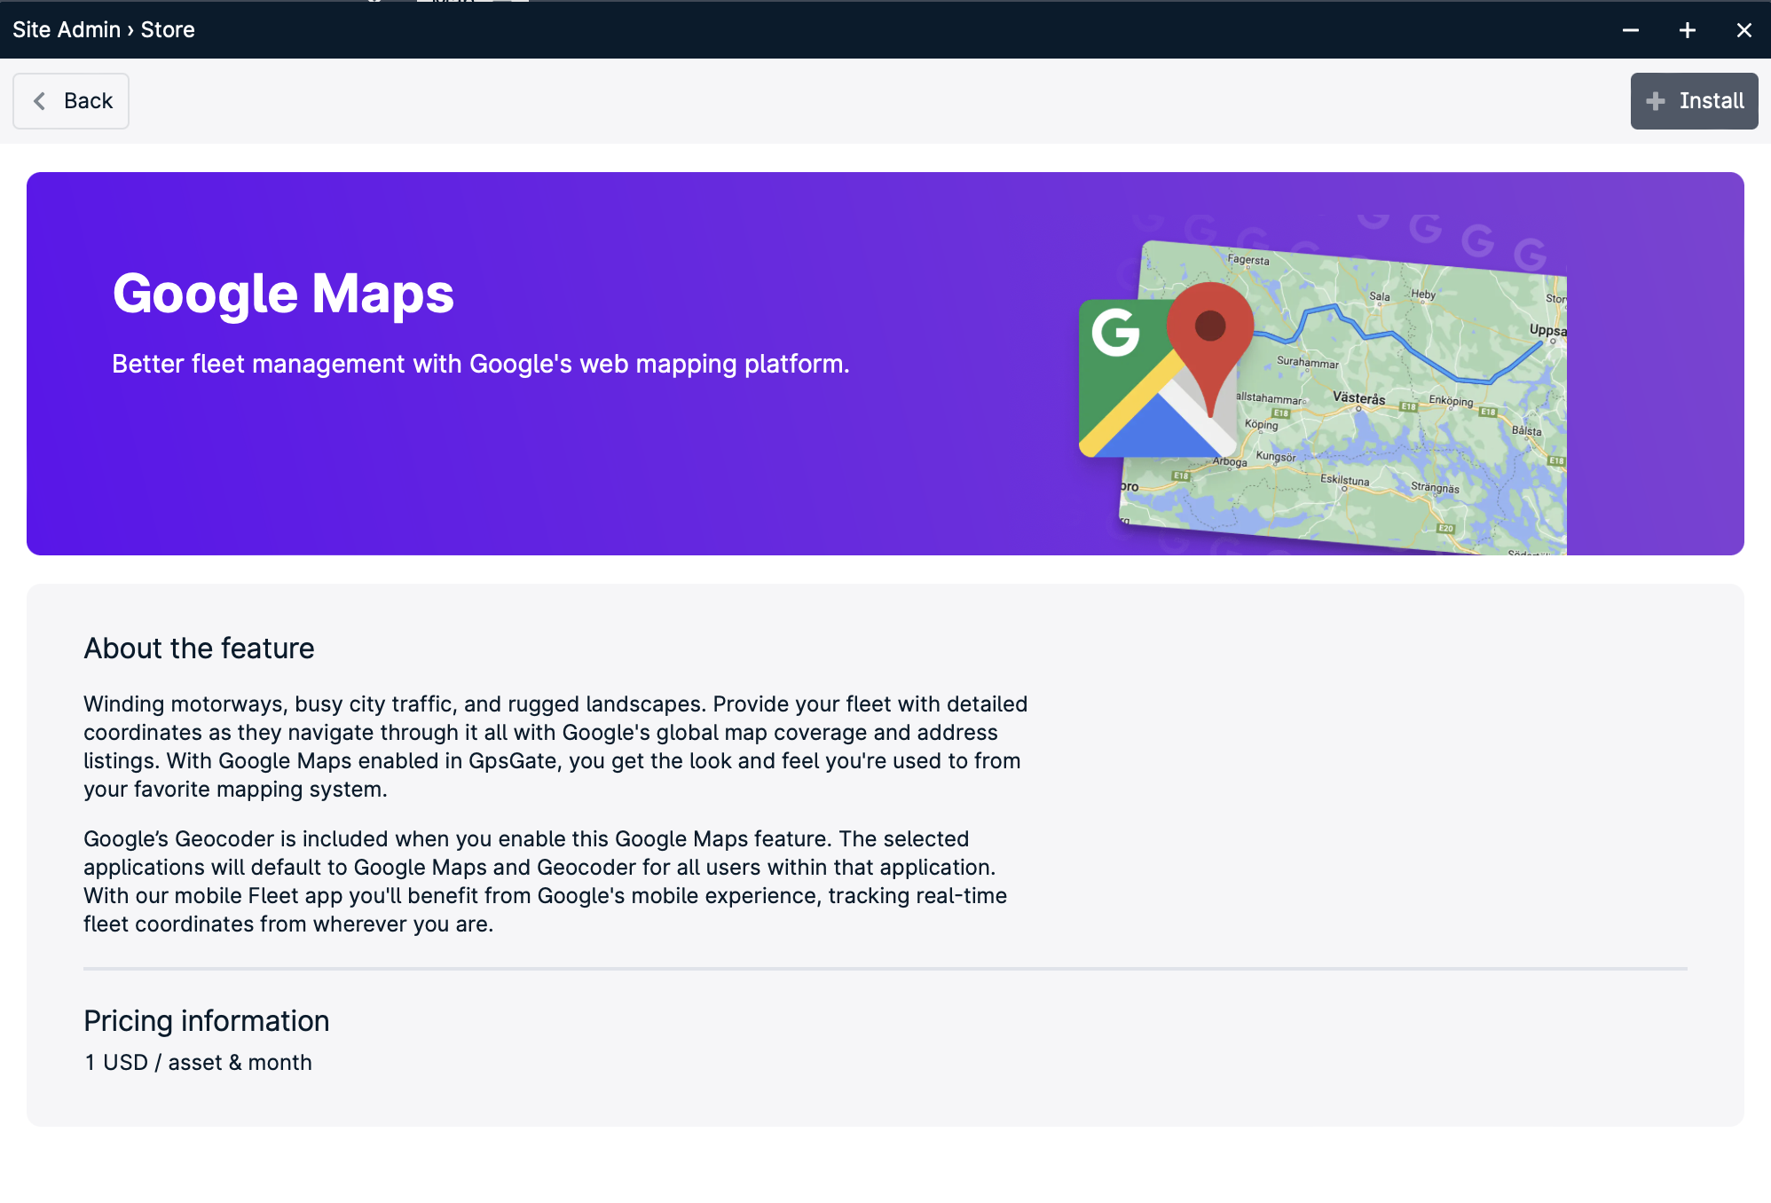The height and width of the screenshot is (1203, 1771).
Task: Click the Back button
Action: pos(71,101)
